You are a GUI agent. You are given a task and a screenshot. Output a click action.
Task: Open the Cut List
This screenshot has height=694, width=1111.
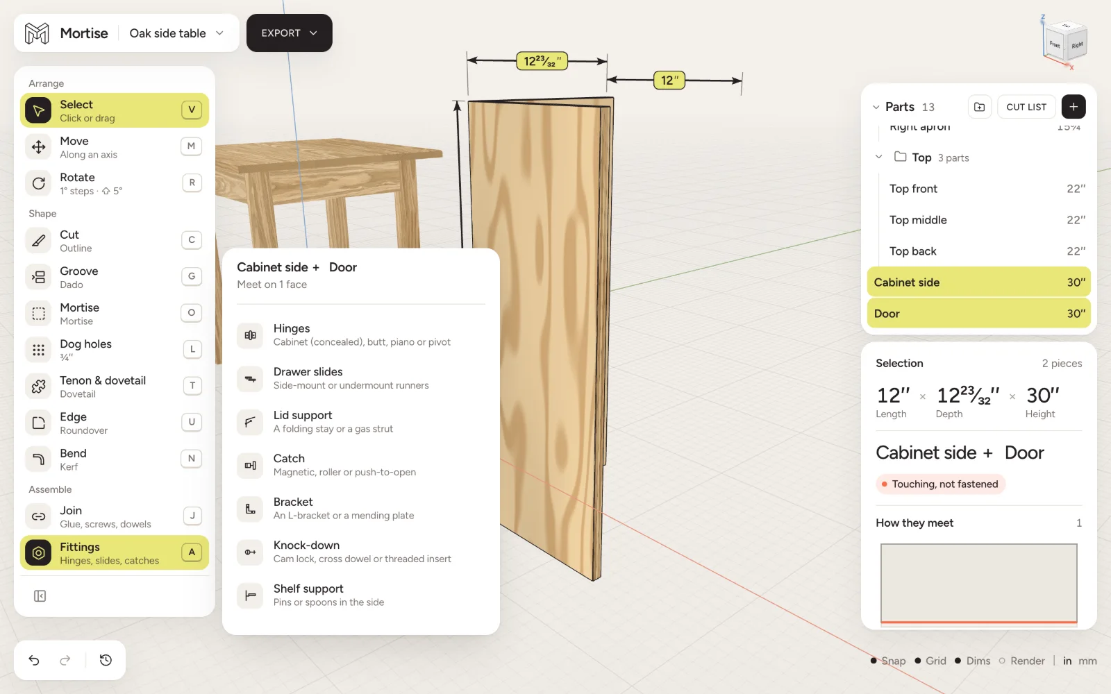pyautogui.click(x=1026, y=107)
